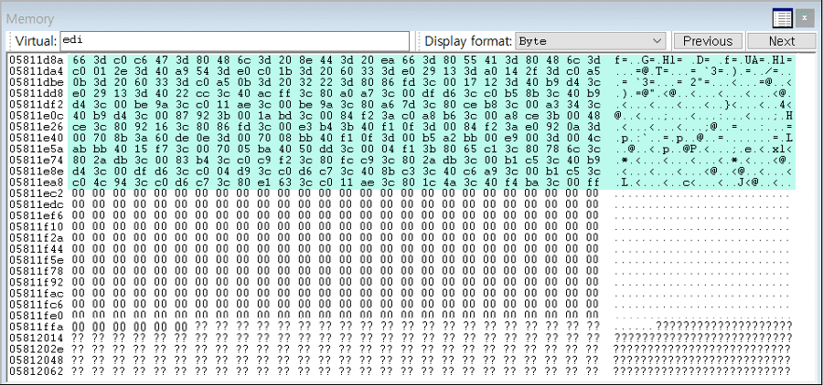Close the Memory panel
This screenshot has width=823, height=385.
pos(805,19)
